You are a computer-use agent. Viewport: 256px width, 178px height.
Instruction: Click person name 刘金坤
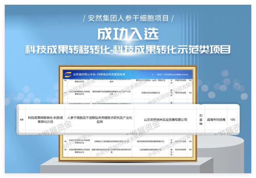[201, 120]
